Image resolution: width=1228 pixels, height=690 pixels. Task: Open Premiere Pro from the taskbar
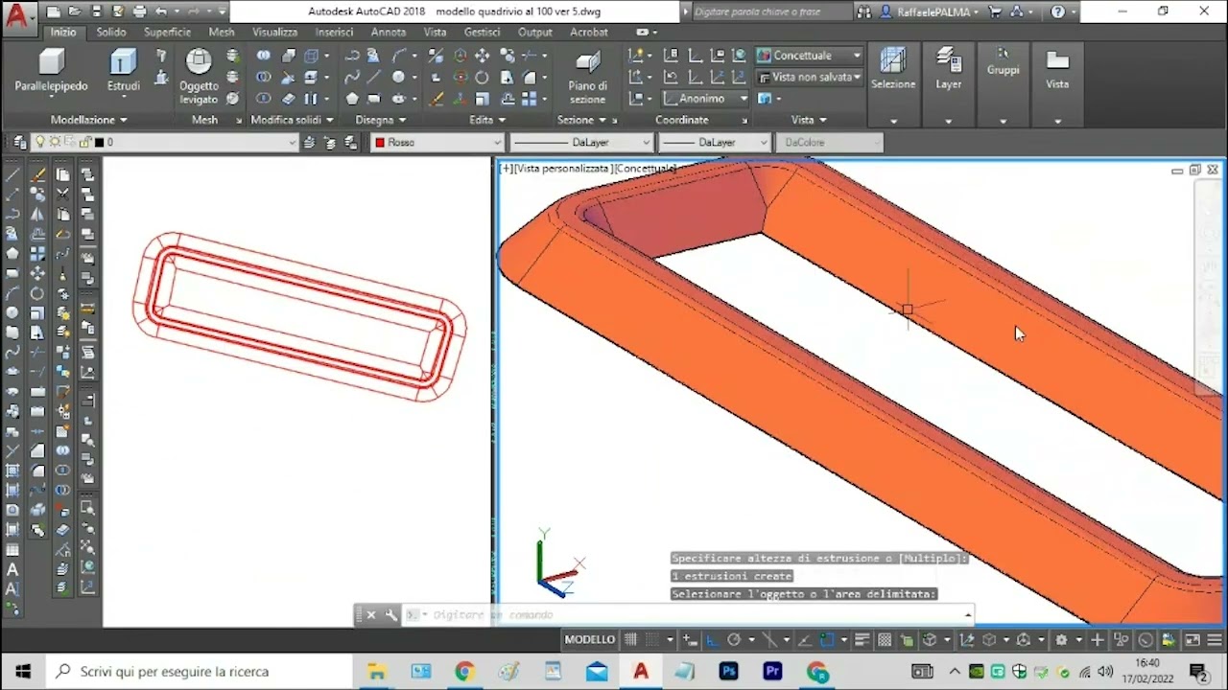[772, 671]
